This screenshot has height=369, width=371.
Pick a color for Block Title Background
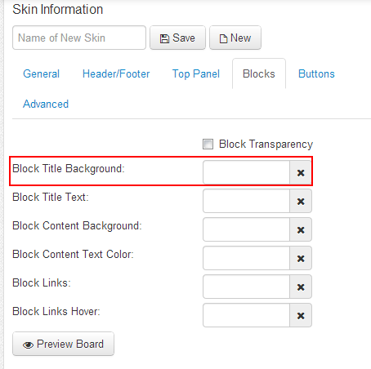[x=246, y=172]
